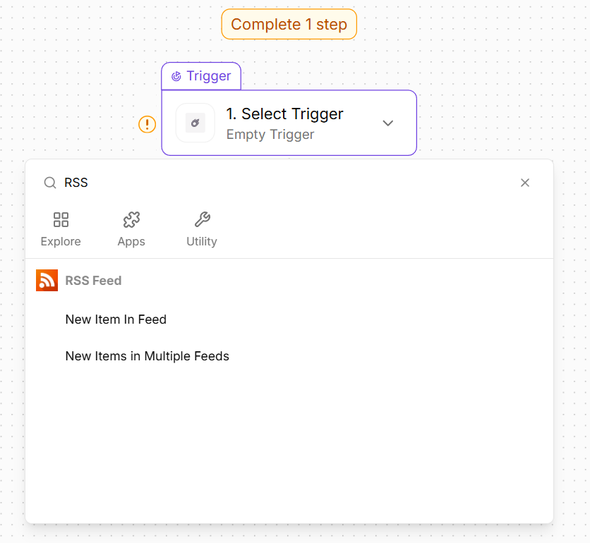Switch to the Utility tab label
Screen dimensions: 590x543
(x=202, y=241)
